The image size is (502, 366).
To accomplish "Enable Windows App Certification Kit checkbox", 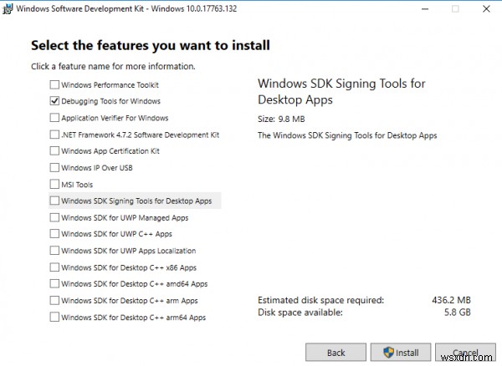I will [x=55, y=151].
